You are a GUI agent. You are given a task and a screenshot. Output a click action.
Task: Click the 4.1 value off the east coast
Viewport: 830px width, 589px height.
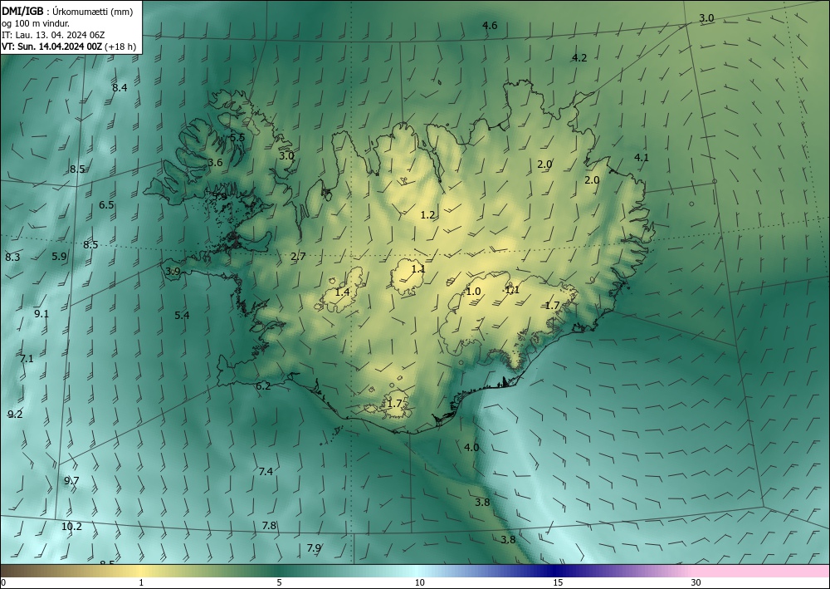pyautogui.click(x=641, y=157)
